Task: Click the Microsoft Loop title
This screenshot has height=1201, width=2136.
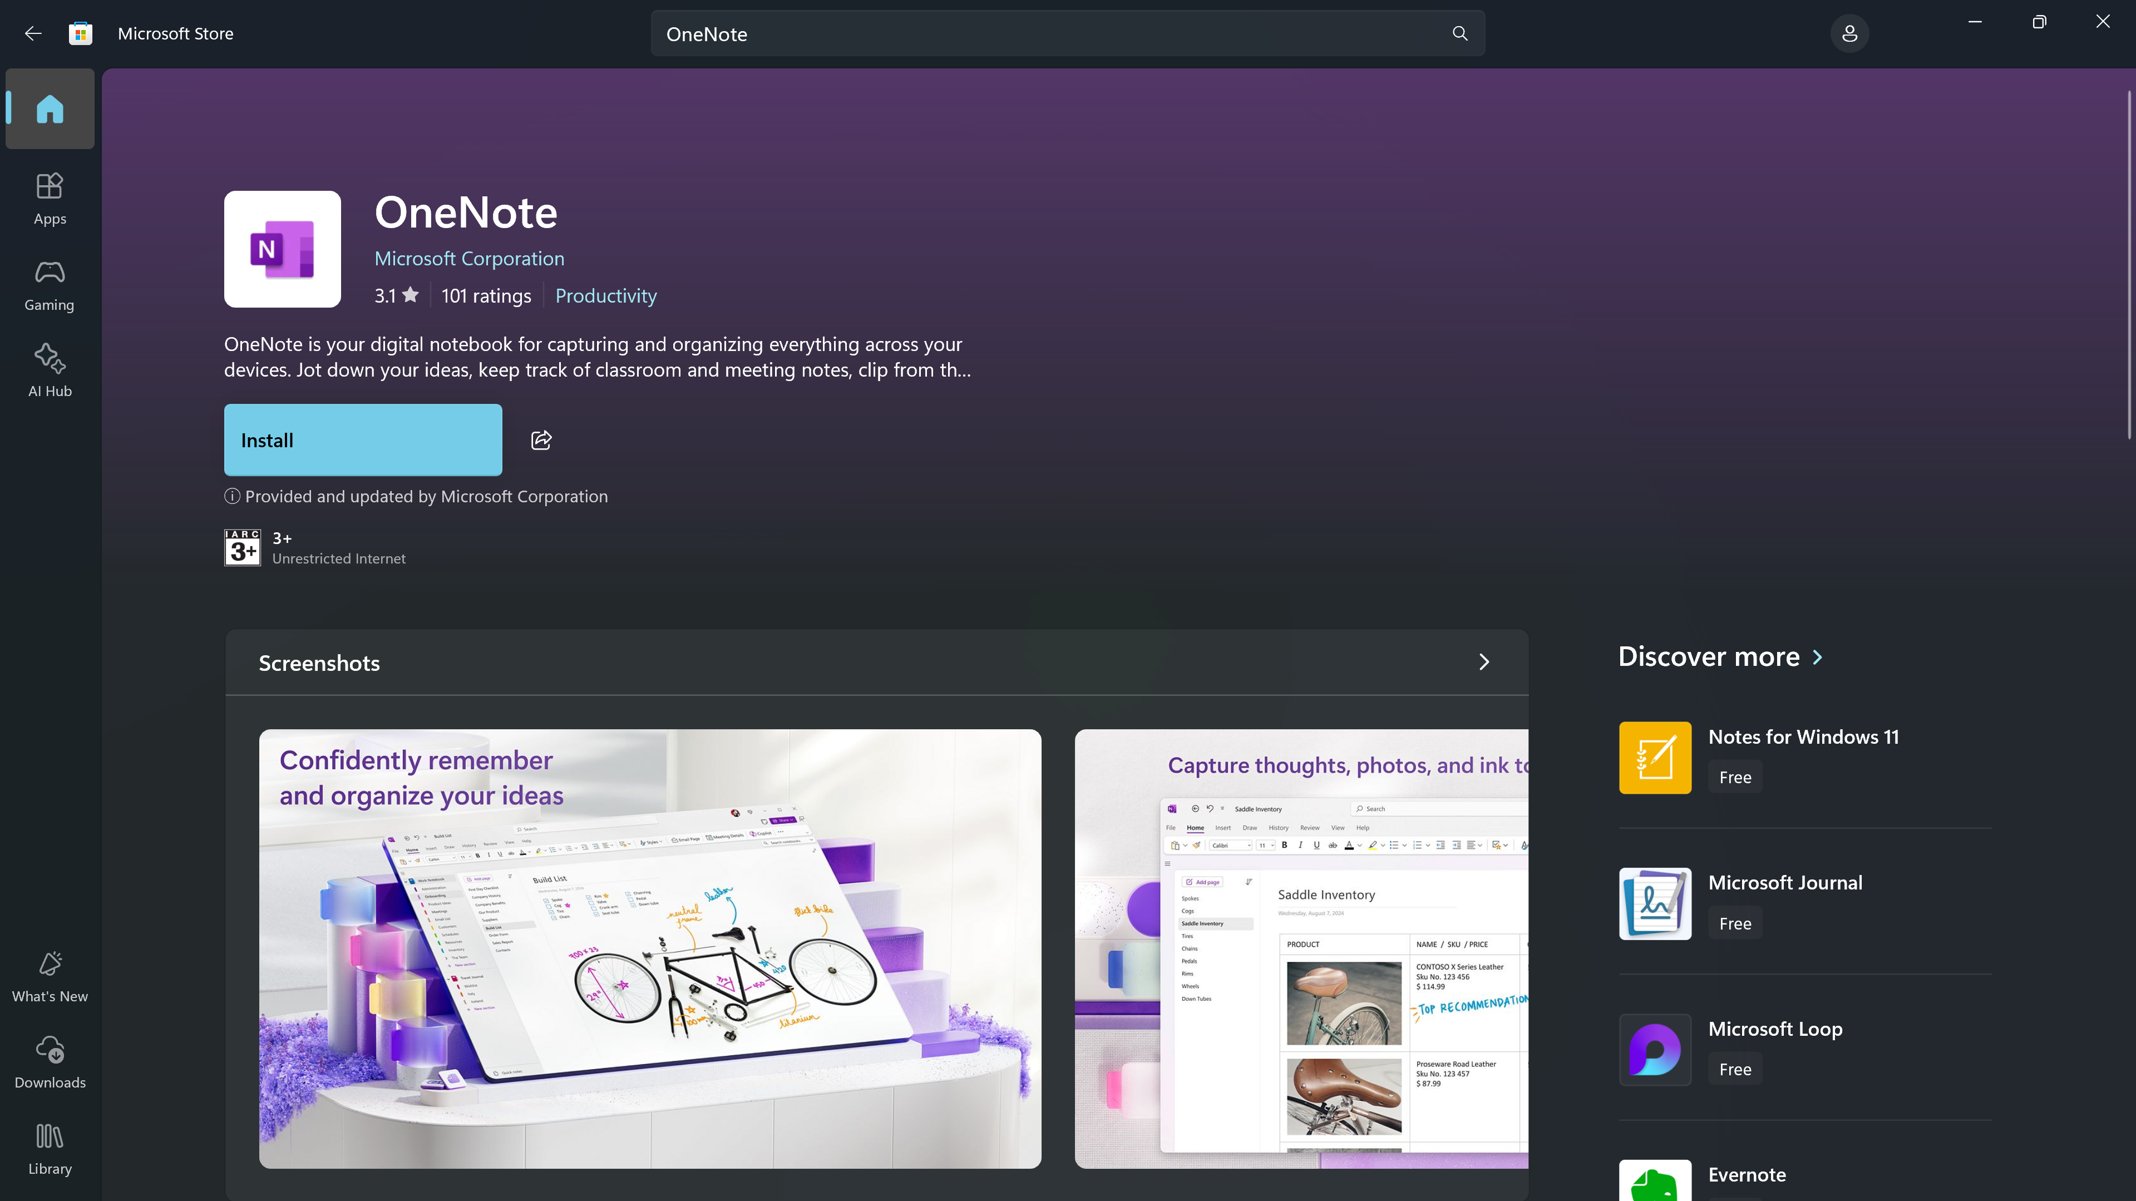Action: coord(1775,1029)
